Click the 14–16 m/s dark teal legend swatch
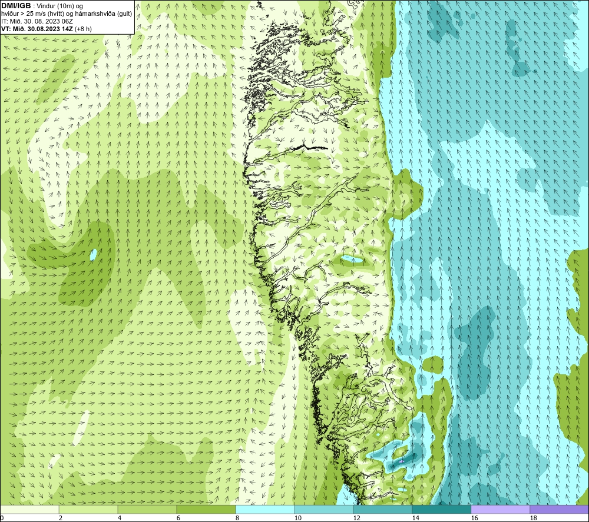Viewport: 589px width, 522px height. pos(441,509)
